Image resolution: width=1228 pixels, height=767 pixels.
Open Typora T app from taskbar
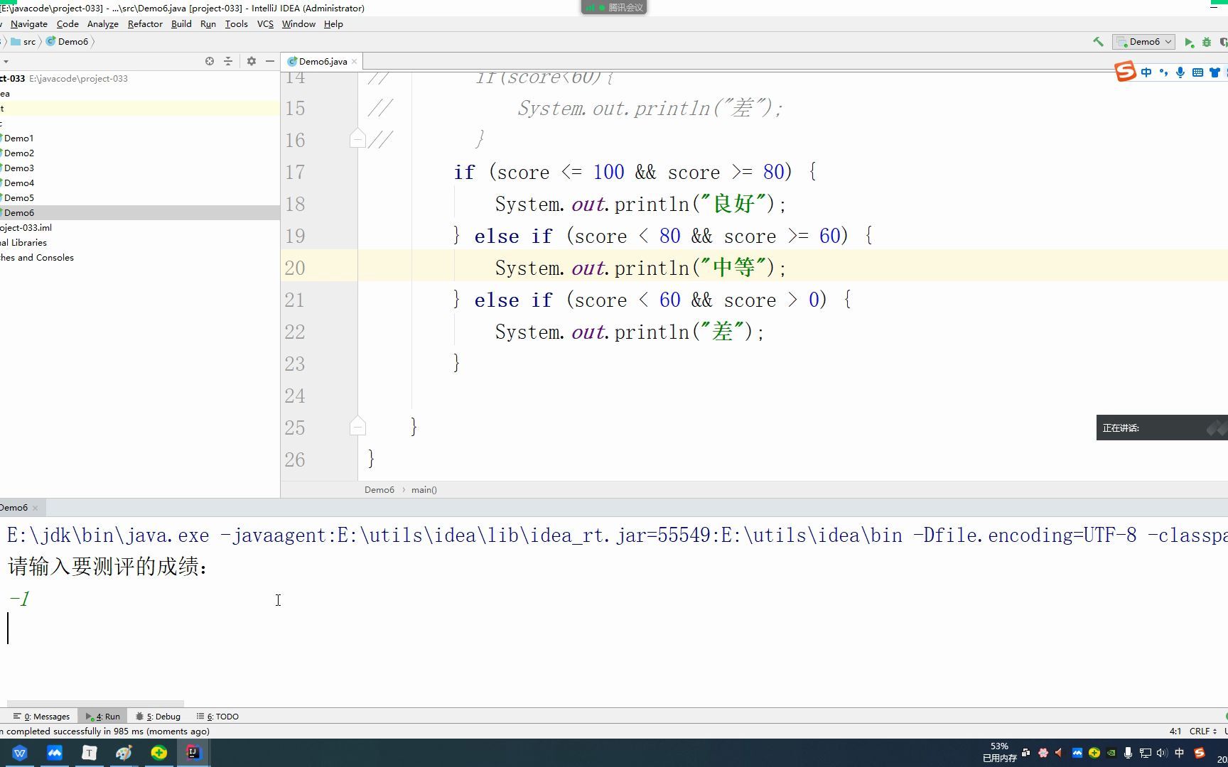coord(90,753)
